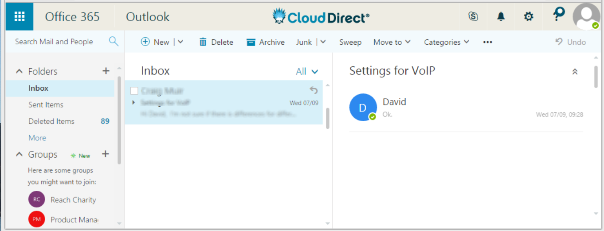This screenshot has width=604, height=231.
Task: Create a new group with the plus icon
Action: click(x=105, y=154)
